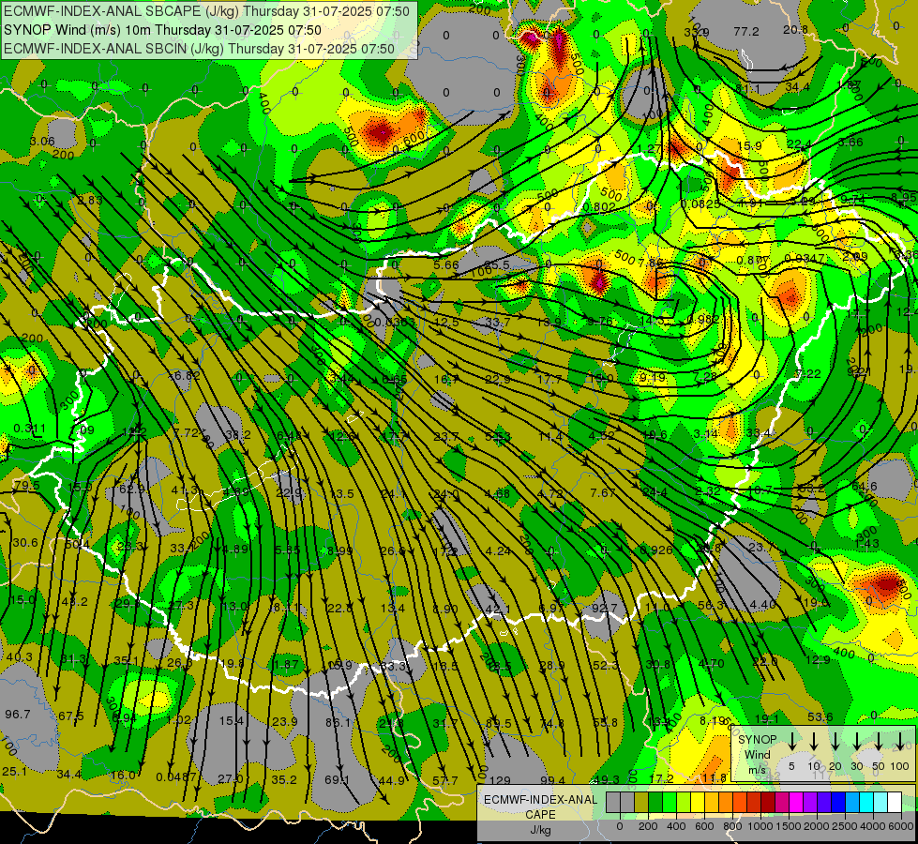Screen dimensions: 918x844
Task: Click the 2000 tick label on CAPE scale
Action: point(818,826)
